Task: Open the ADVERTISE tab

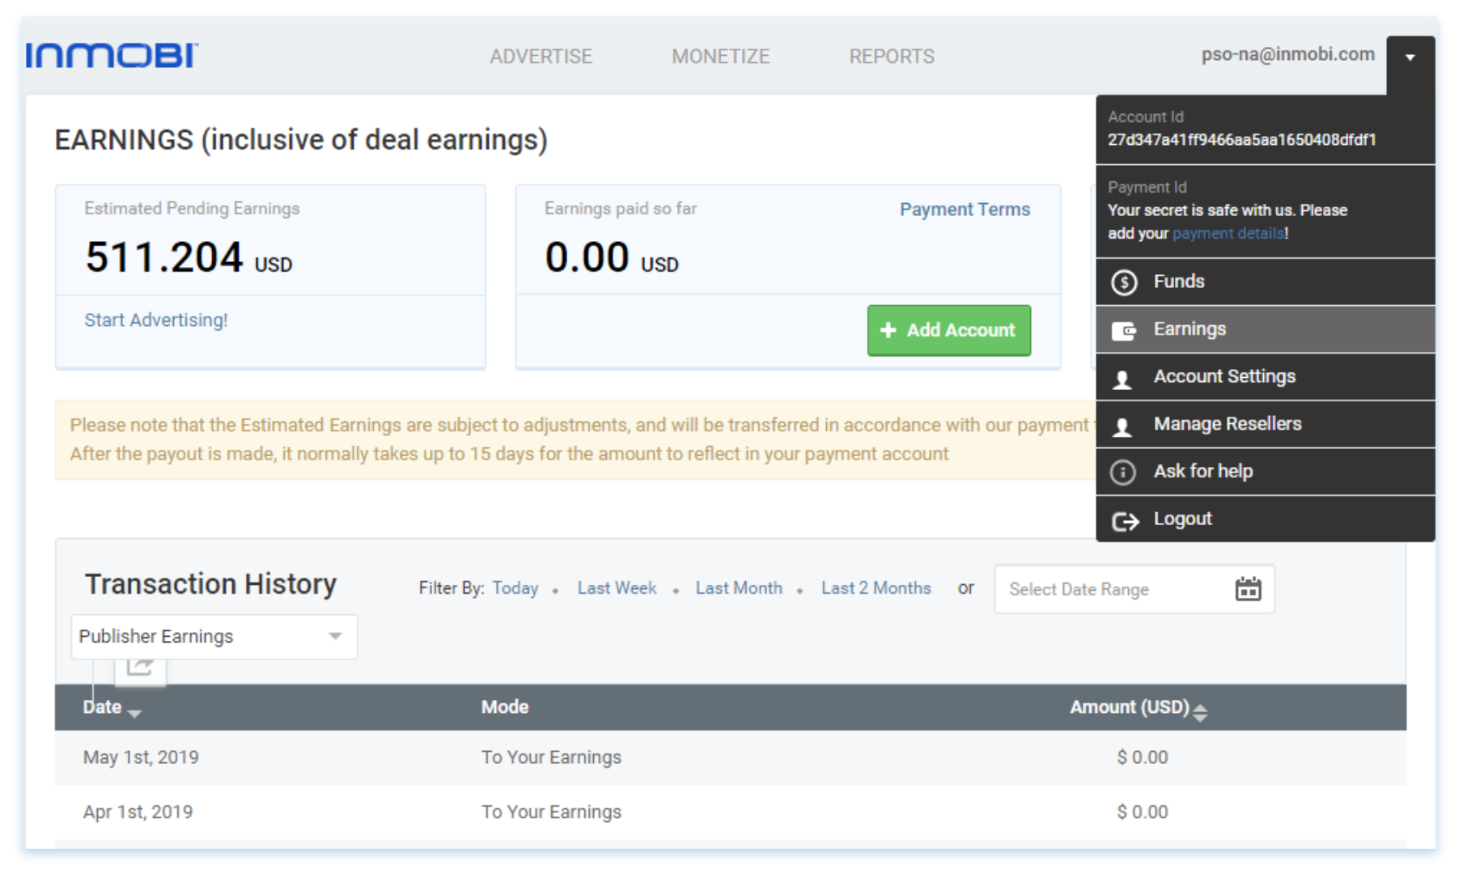Action: (x=541, y=57)
